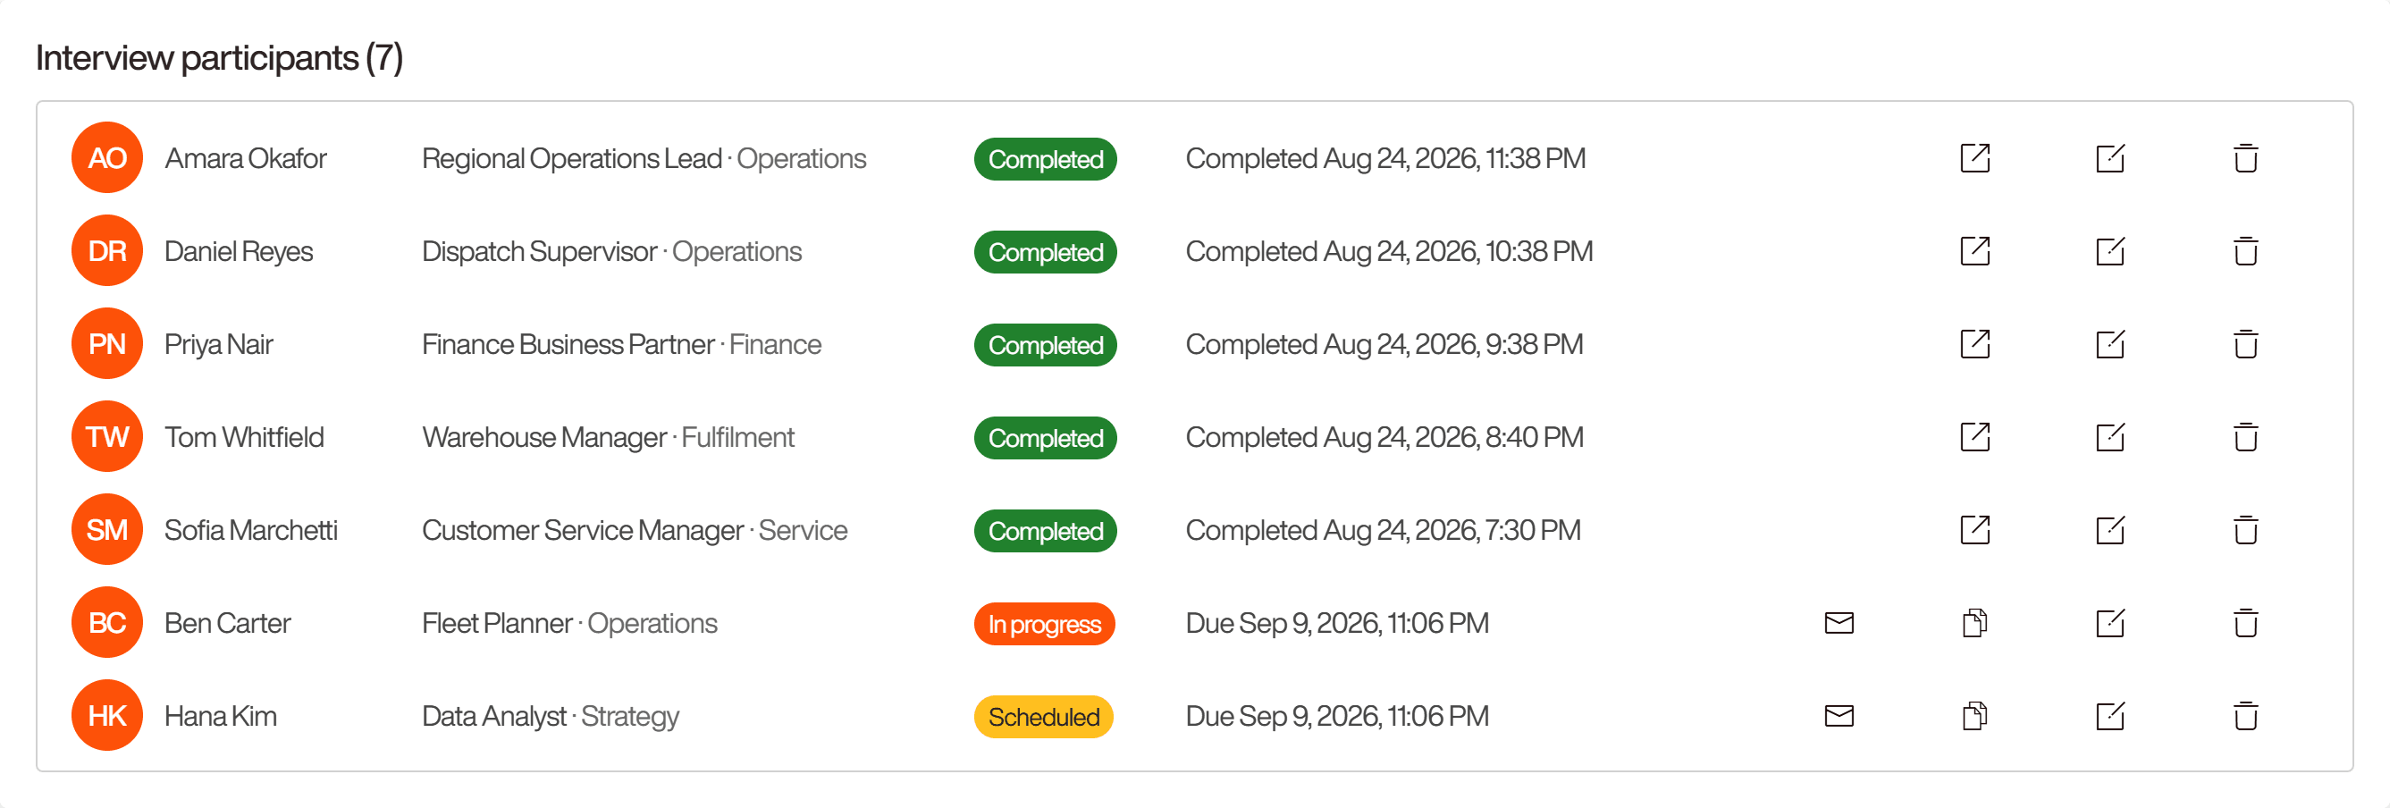Click the Tom Whitfield participant name

click(244, 437)
